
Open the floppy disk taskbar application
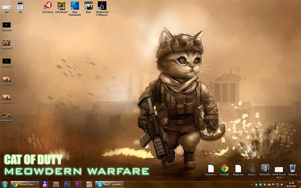(45, 185)
